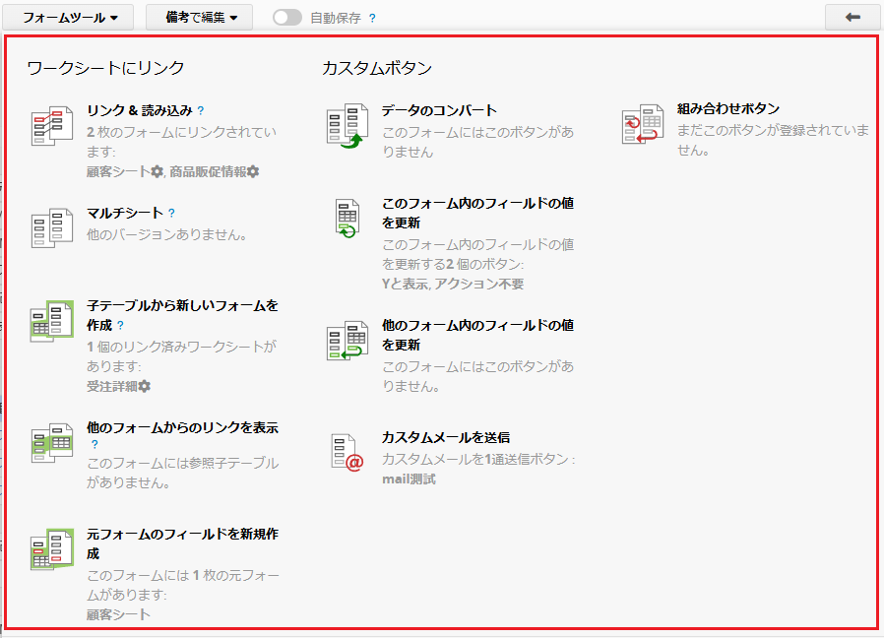The image size is (884, 638).
Task: Open settings gear next to 商品販促情報
Action: [x=253, y=171]
